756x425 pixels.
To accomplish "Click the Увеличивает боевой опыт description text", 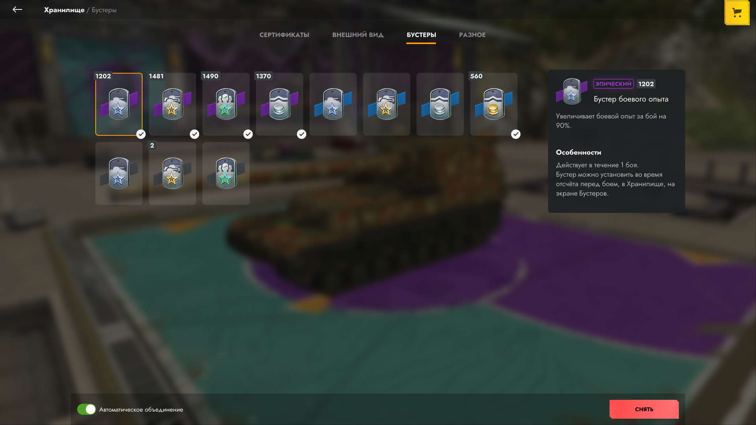I will pyautogui.click(x=611, y=121).
